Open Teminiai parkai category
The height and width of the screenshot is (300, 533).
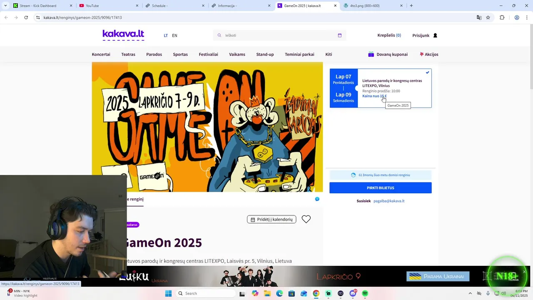(x=299, y=55)
